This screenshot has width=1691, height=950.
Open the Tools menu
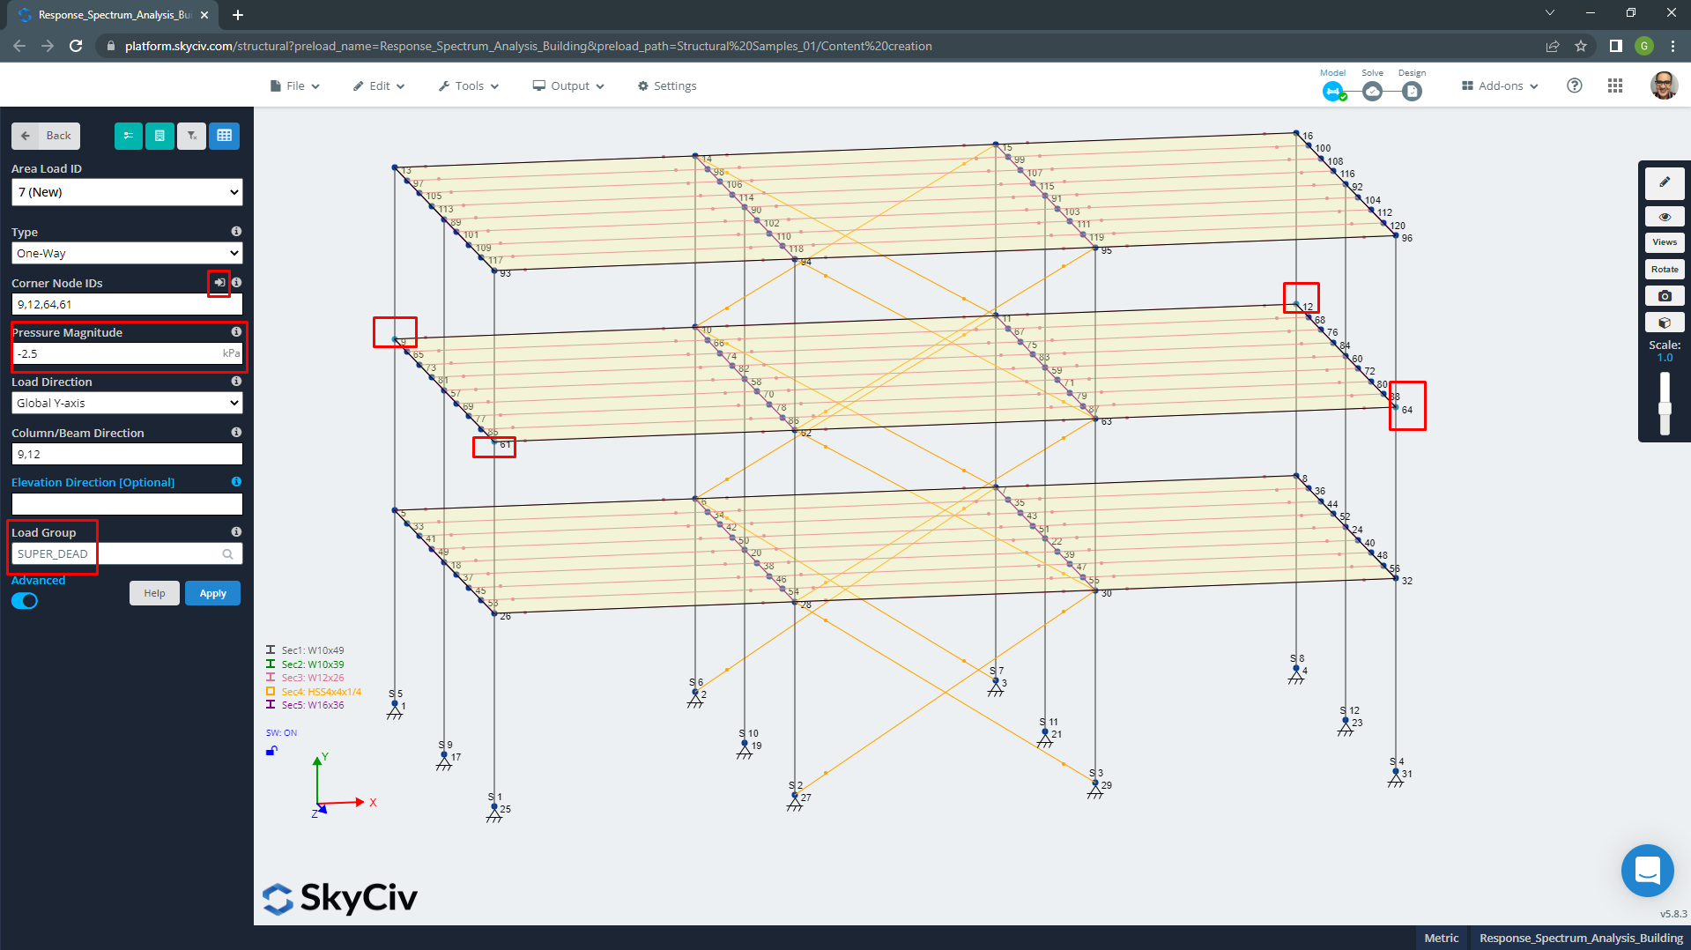(x=468, y=85)
